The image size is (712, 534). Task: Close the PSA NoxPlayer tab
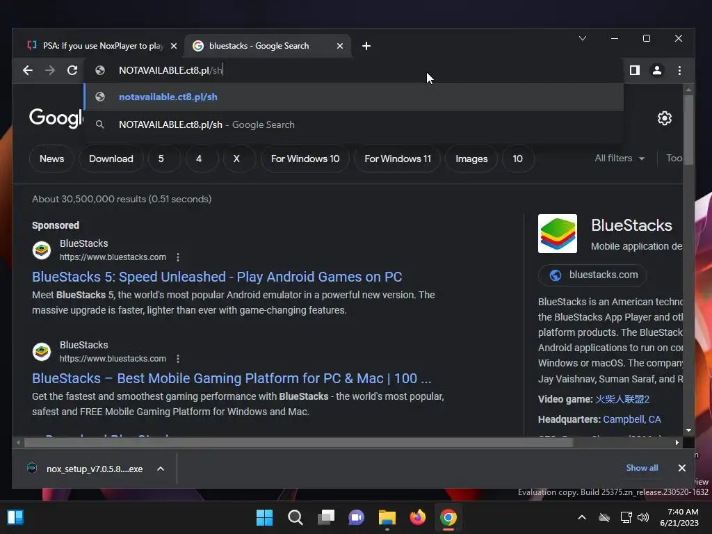tap(173, 46)
